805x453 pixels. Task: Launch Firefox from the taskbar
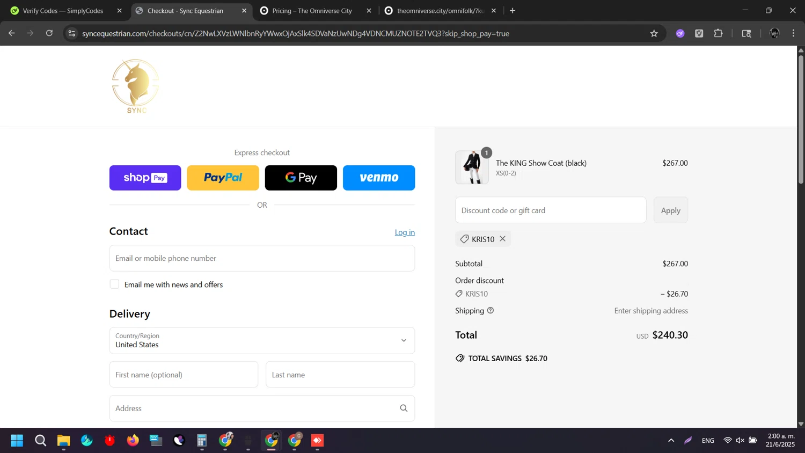133,441
